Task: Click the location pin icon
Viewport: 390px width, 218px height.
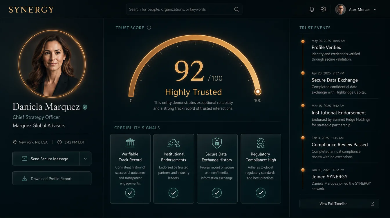Action: pos(15,142)
